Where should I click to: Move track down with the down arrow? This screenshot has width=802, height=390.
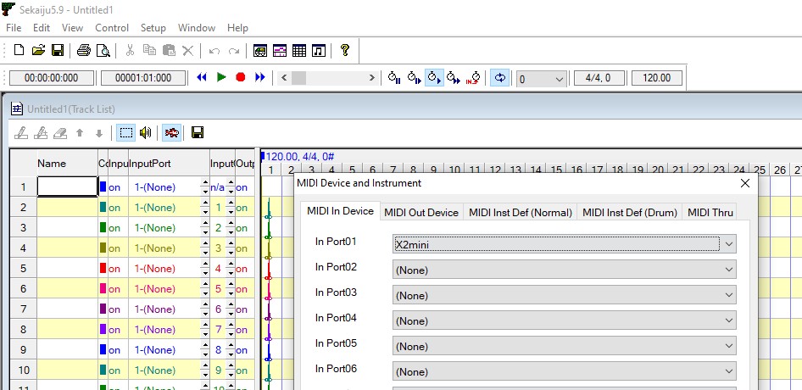(x=99, y=133)
